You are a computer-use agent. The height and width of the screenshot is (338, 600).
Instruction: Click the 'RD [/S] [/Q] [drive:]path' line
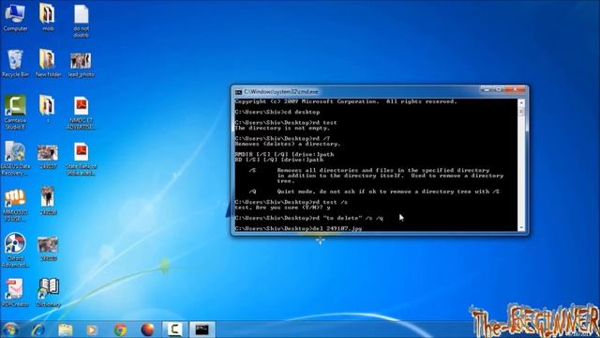[x=279, y=160]
